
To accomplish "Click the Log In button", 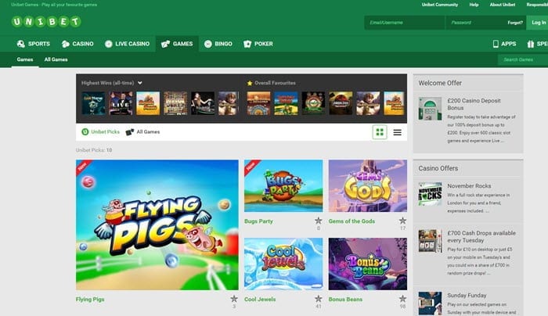I will (x=539, y=23).
